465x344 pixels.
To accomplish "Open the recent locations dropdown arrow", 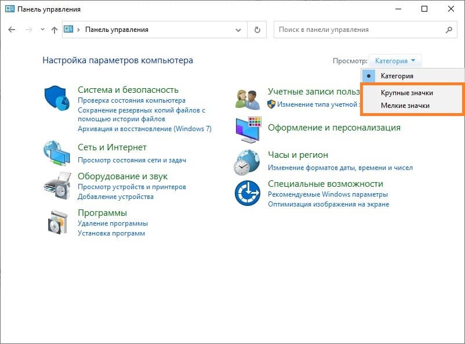I will (x=42, y=30).
